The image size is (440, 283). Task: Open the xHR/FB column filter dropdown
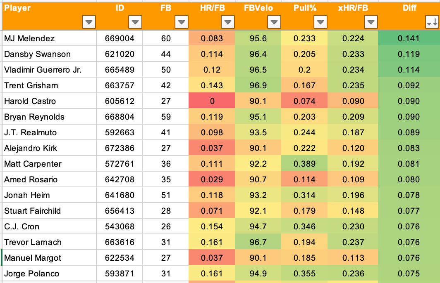pyautogui.click(x=371, y=22)
